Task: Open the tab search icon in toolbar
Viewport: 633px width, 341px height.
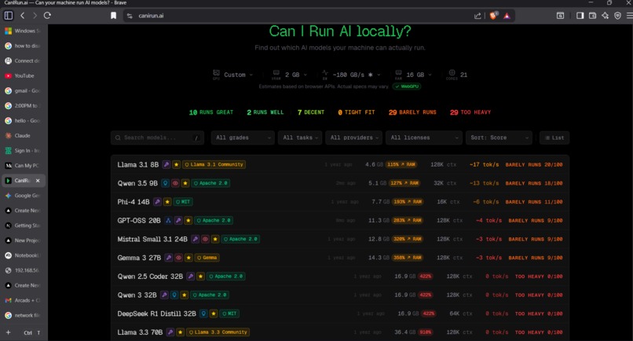Action: point(560,16)
